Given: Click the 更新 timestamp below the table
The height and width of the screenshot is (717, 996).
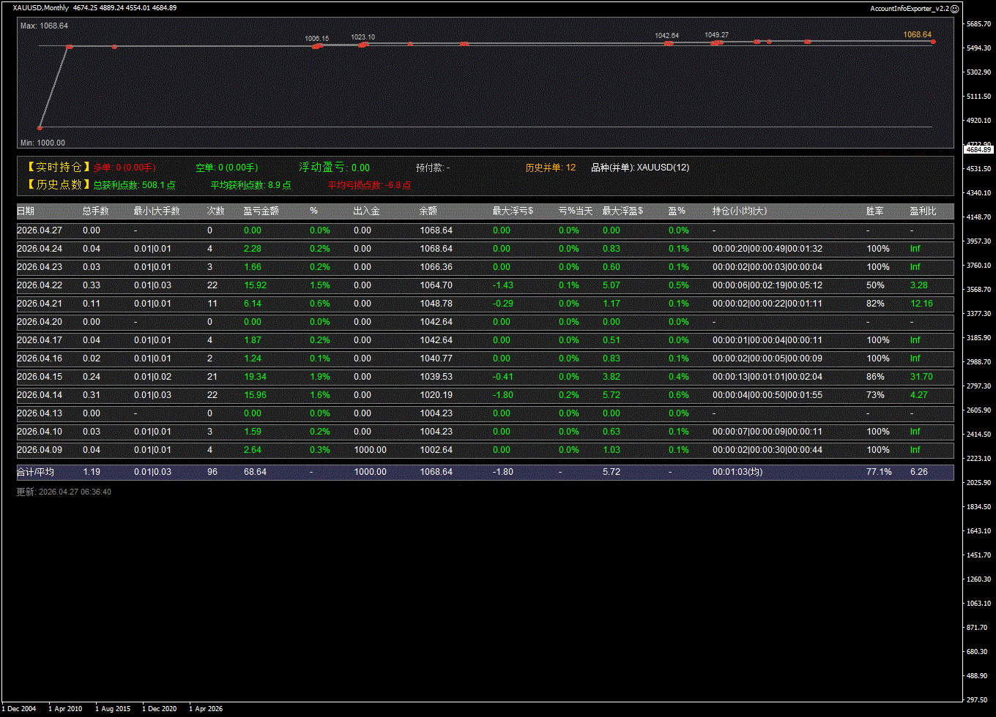Looking at the screenshot, I should pos(64,492).
